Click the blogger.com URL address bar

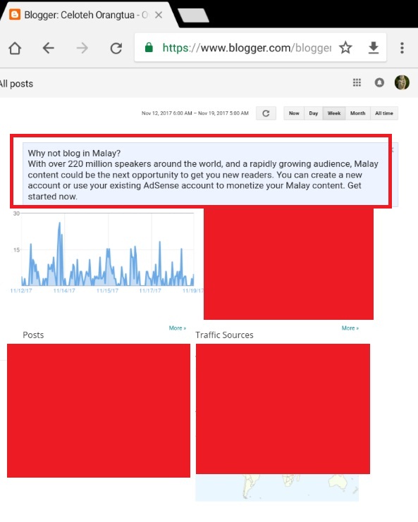[x=247, y=48]
